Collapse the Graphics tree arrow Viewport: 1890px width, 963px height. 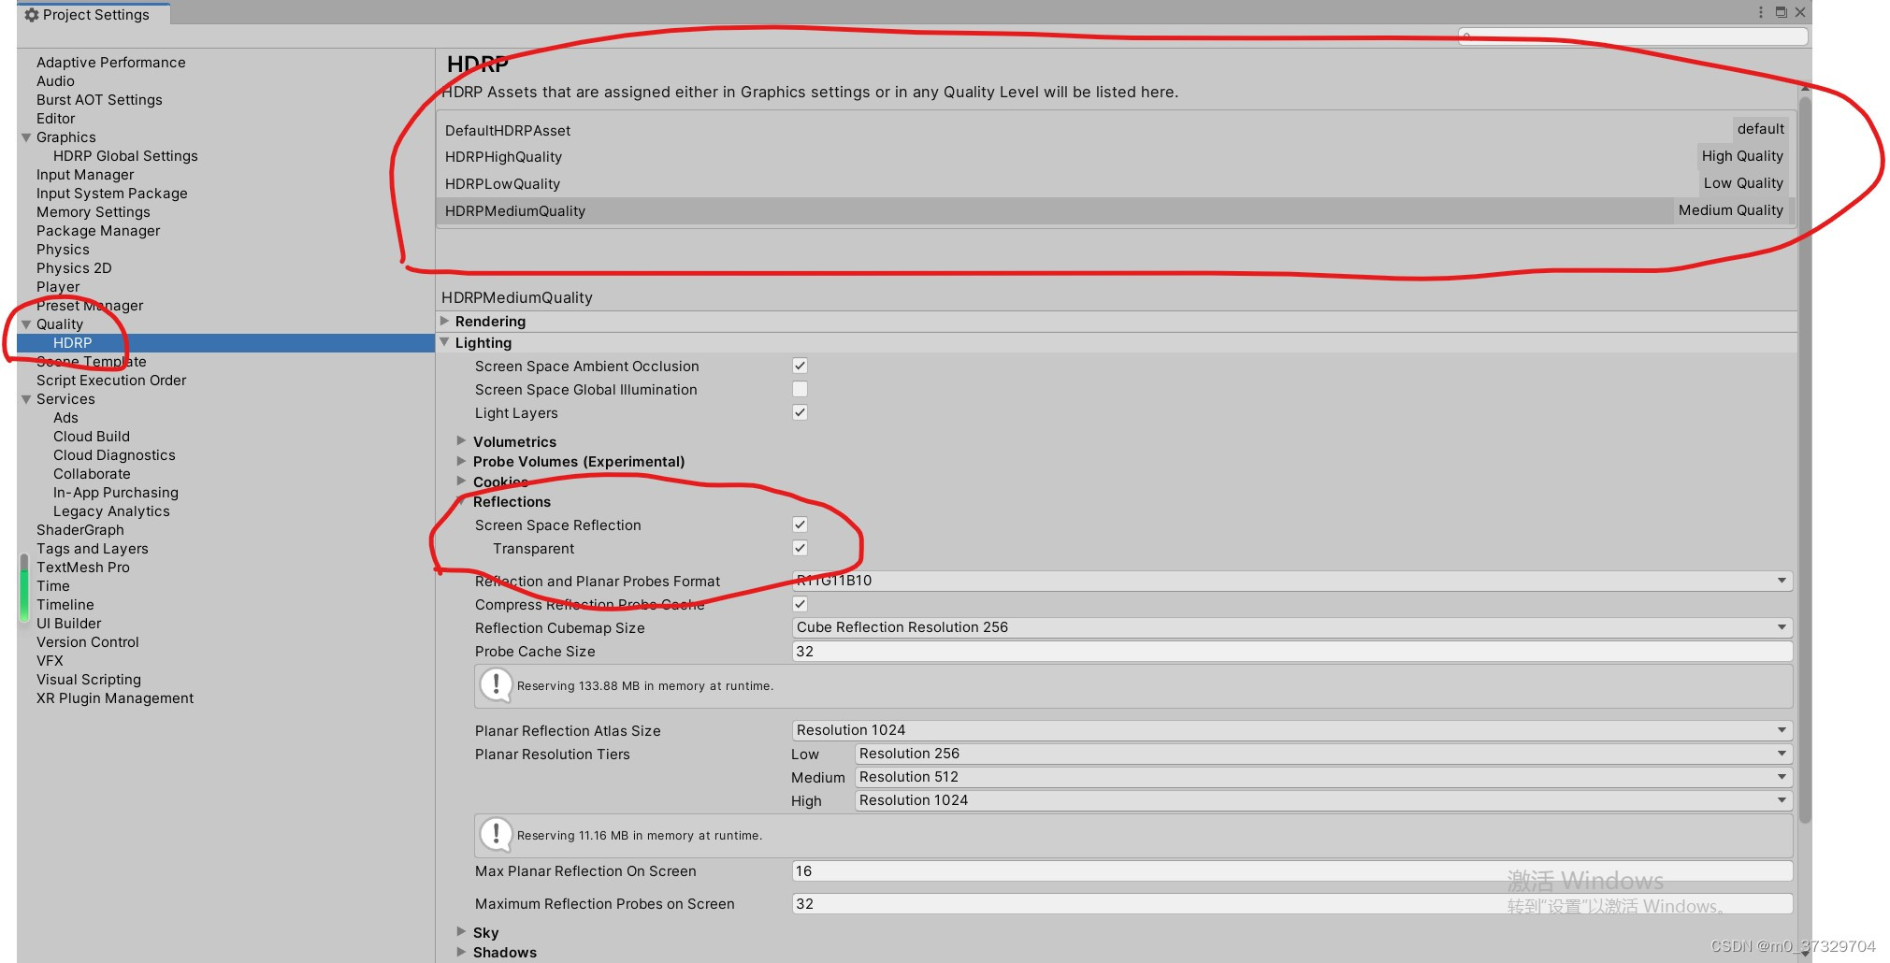pyautogui.click(x=26, y=137)
